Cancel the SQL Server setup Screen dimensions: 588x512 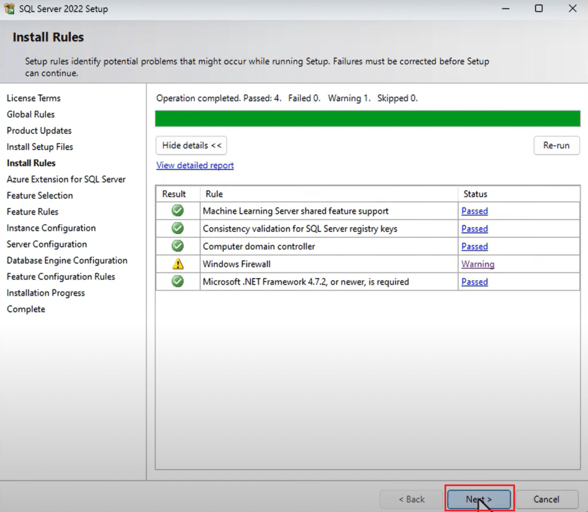tap(547, 499)
